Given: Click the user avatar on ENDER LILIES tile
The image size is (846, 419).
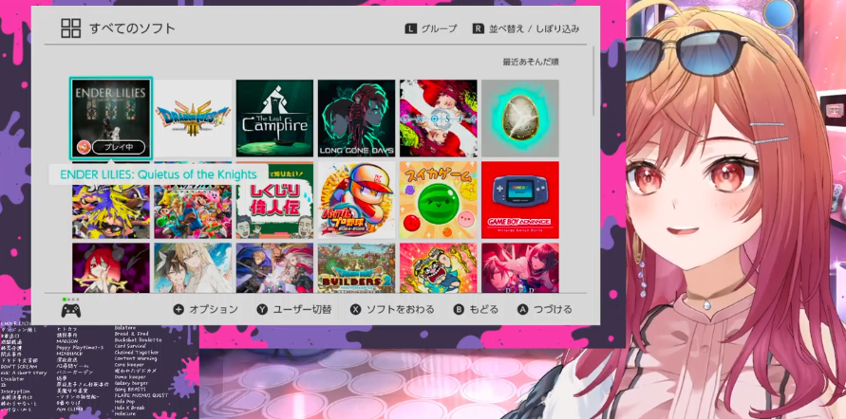Looking at the screenshot, I should point(84,147).
